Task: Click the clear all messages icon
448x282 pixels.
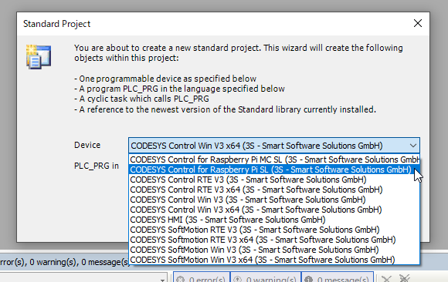Action: point(405,278)
